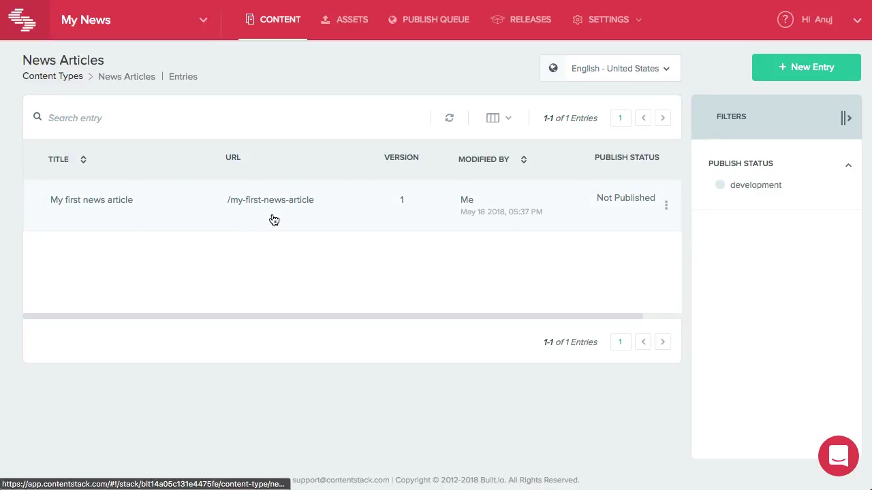Open the help question mark icon
872x490 pixels.
[x=785, y=20]
